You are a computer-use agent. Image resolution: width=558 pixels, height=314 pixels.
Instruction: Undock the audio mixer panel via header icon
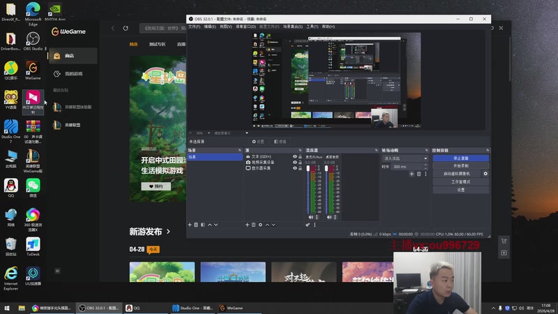[376, 150]
